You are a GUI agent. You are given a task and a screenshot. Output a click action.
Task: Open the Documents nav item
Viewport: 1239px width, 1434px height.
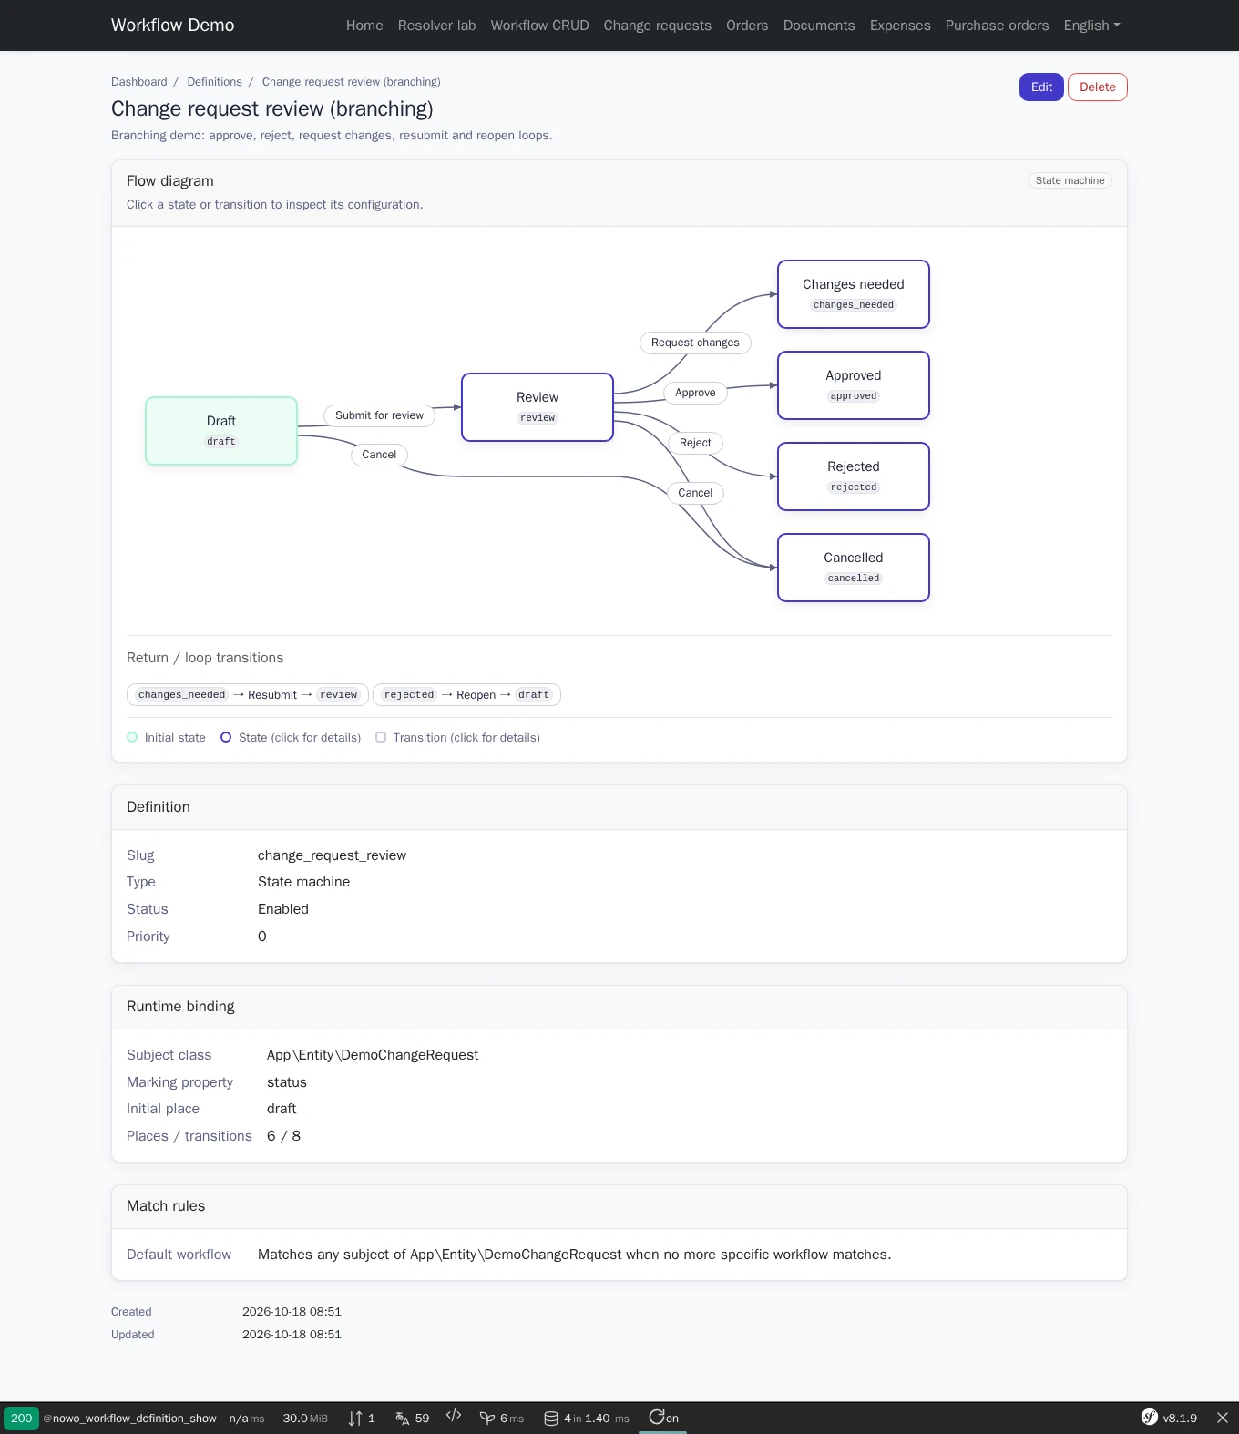coord(819,26)
